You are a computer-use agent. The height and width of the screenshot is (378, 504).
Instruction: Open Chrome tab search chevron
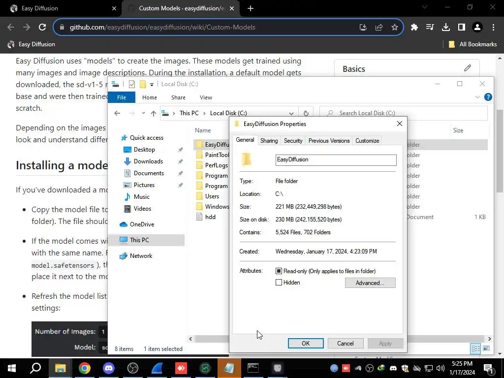pyautogui.click(x=425, y=7)
